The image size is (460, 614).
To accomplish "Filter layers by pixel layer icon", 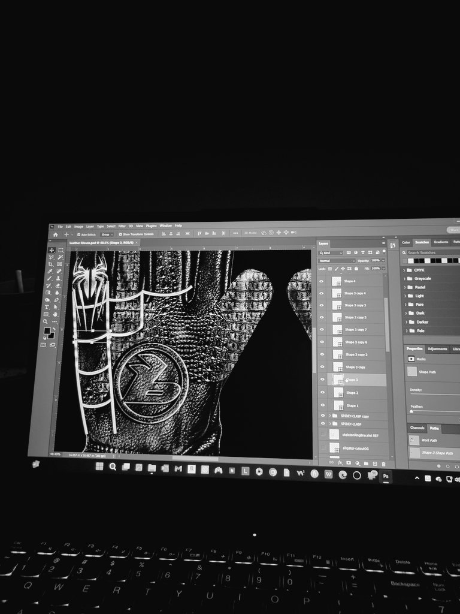I will coord(349,252).
